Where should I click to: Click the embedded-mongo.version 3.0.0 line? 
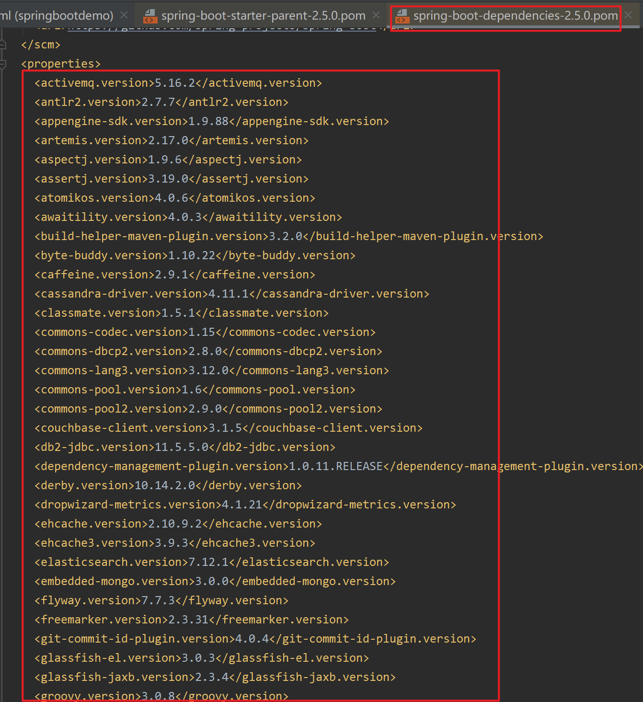pyautogui.click(x=215, y=581)
